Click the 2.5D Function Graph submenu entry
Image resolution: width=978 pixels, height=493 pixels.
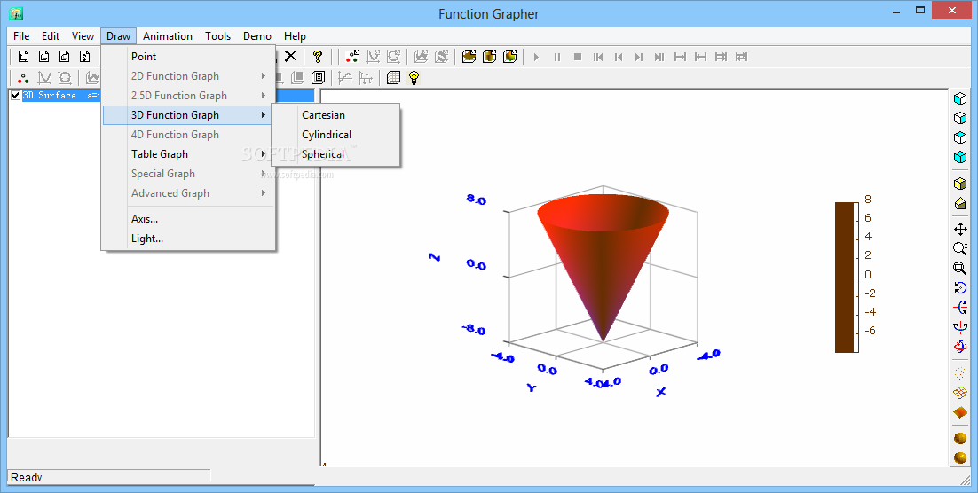coord(187,96)
